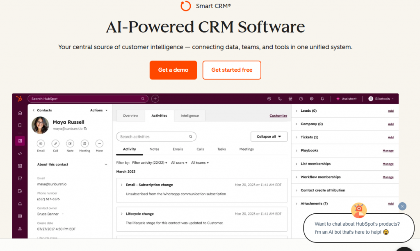420x251 pixels.
Task: Open the marketplace icon in top bar
Action: (x=290, y=99)
